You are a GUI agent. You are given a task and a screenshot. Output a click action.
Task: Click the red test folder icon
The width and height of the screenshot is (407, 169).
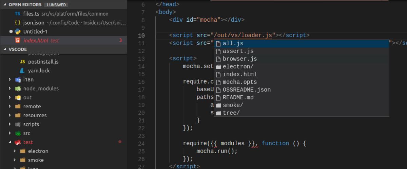coord(18,142)
